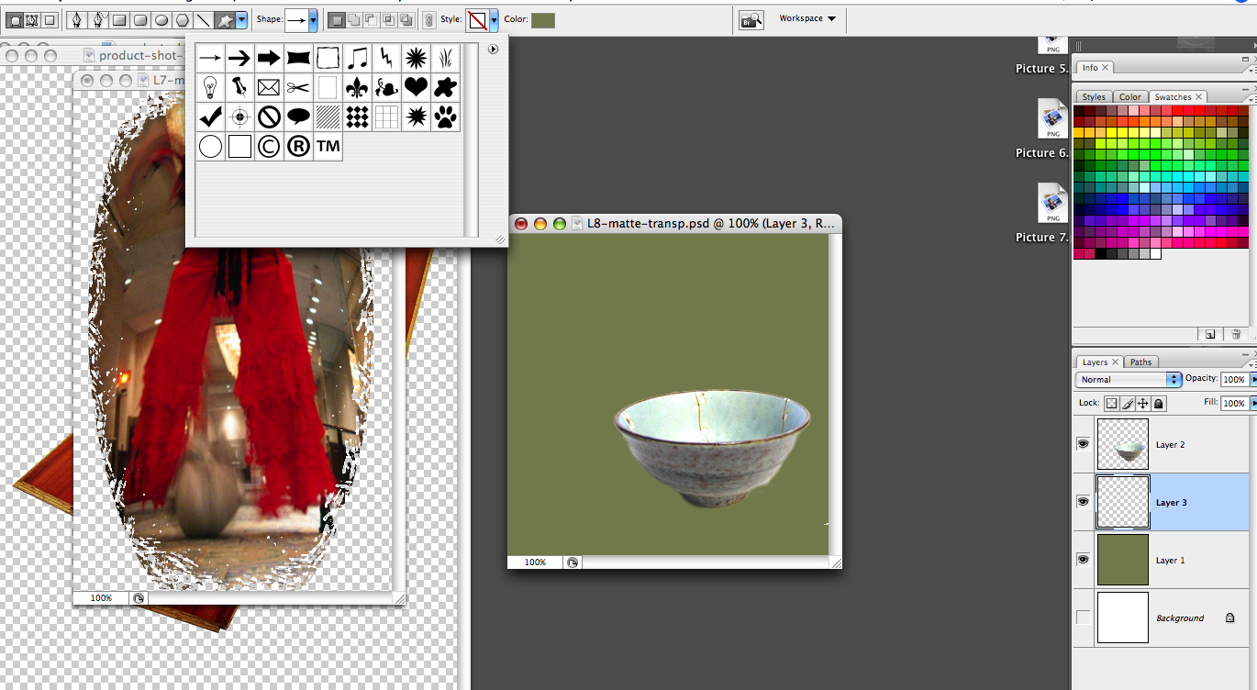Select the checkmark custom shape
The image size is (1257, 690).
pos(210,117)
